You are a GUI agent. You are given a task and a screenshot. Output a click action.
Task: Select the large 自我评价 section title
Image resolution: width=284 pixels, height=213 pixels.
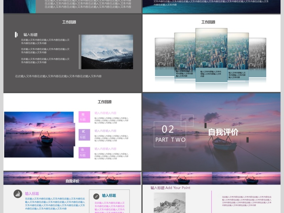click(x=223, y=132)
